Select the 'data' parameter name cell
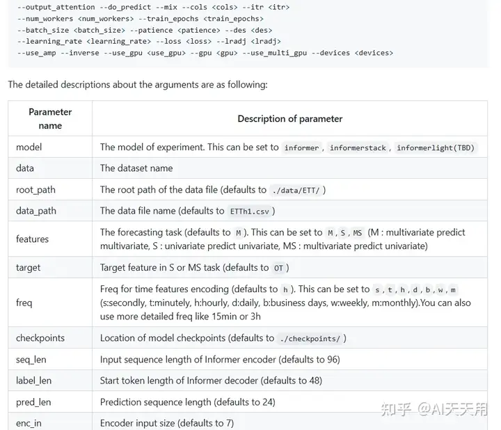501x430 pixels. pos(50,168)
